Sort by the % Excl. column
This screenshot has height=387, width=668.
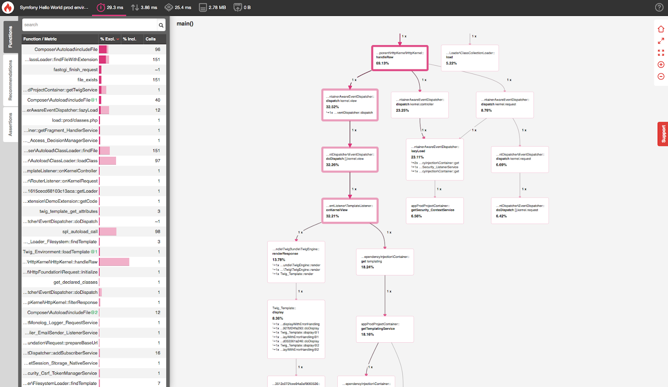tap(110, 39)
